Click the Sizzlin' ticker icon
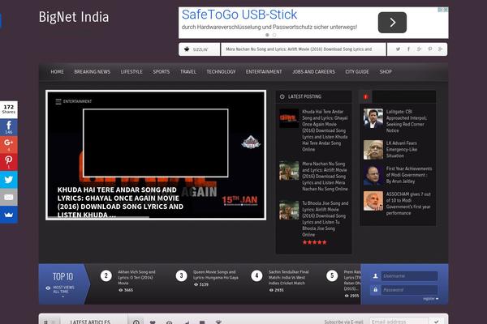The height and width of the screenshot is (324, 487). pyautogui.click(x=187, y=49)
